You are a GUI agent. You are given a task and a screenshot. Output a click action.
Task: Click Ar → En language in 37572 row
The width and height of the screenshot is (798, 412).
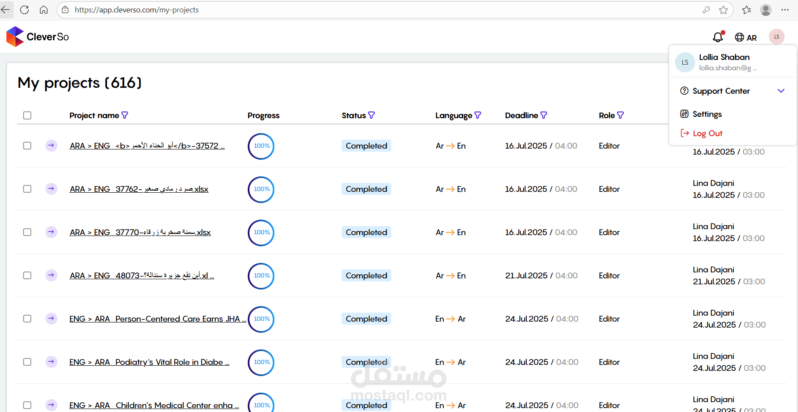(450, 146)
